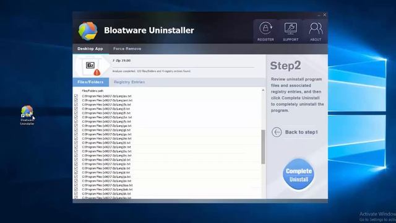
Task: Click the Analyze completed status message
Action: [x=152, y=71]
